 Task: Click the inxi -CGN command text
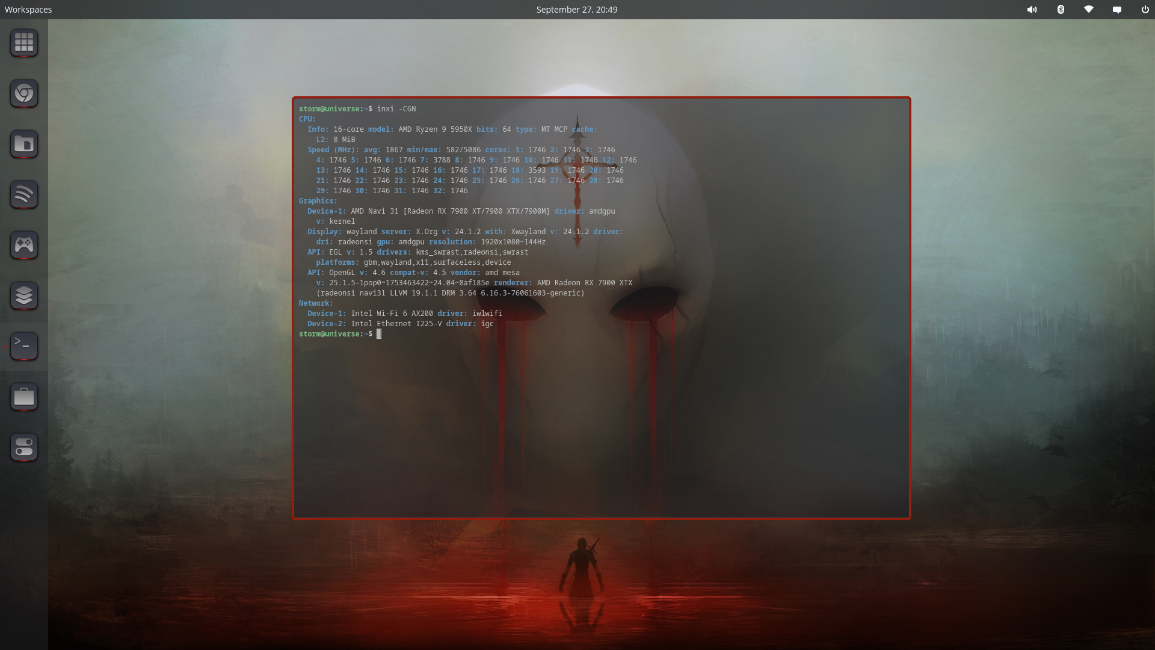tap(396, 109)
